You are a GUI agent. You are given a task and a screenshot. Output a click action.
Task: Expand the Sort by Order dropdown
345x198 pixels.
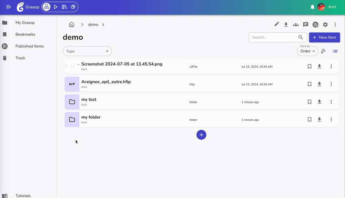click(307, 51)
